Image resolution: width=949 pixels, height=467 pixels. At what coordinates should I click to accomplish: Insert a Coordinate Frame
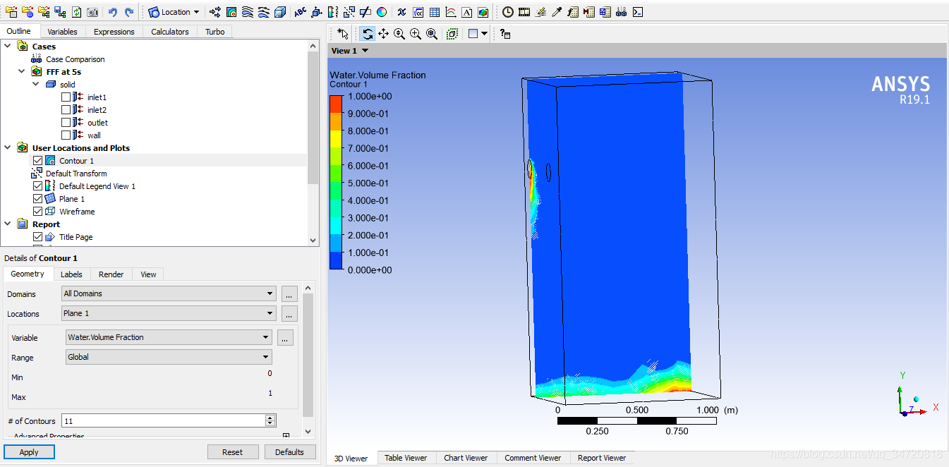pos(317,12)
